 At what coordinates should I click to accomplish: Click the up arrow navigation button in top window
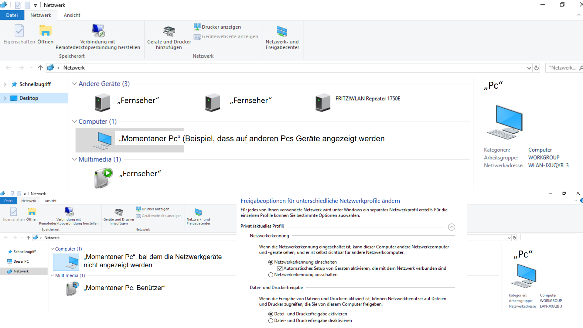pos(40,68)
